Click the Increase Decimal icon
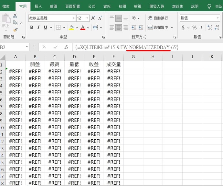This screenshot has width=223, height=186. pos(210,28)
